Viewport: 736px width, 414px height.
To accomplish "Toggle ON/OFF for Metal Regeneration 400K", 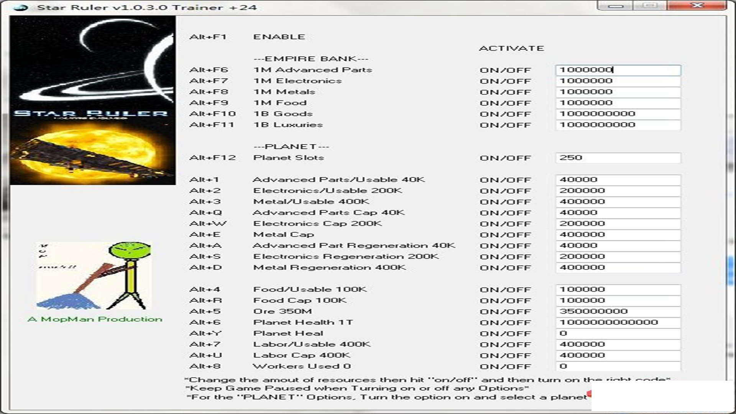I will tap(505, 268).
